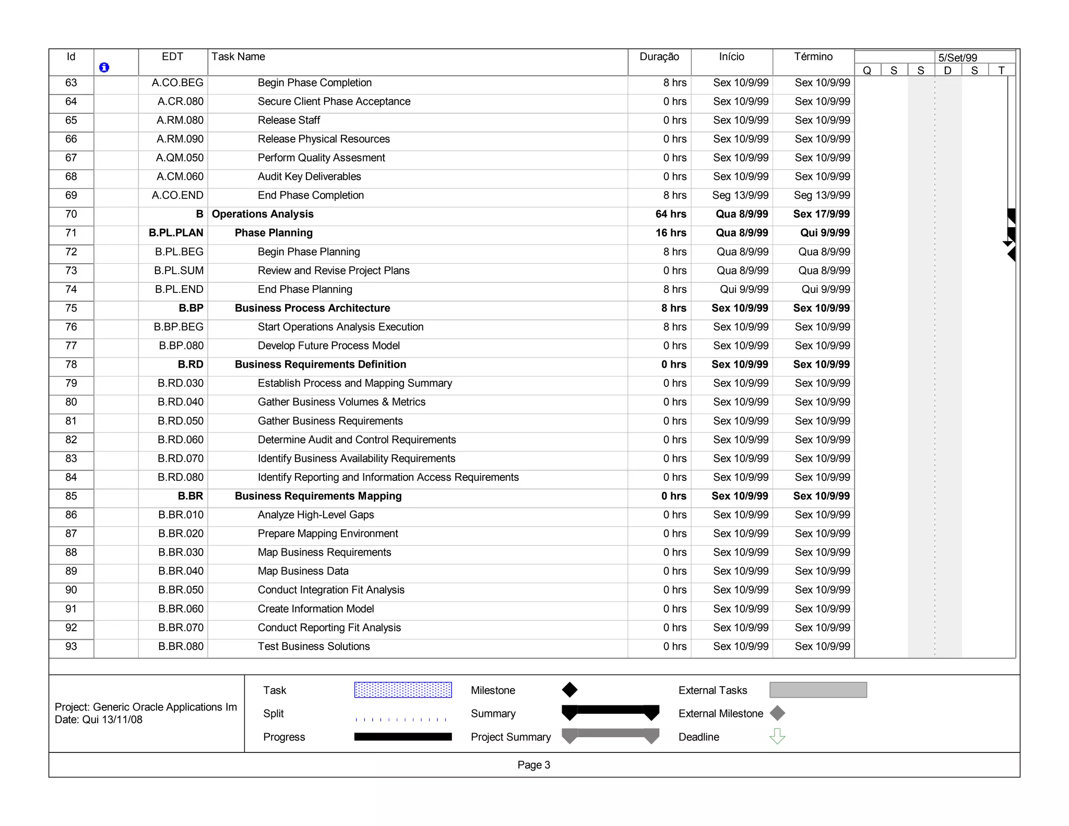Select the Release Staff task name
Viewport: 1069px width, 826px height.
click(x=289, y=121)
